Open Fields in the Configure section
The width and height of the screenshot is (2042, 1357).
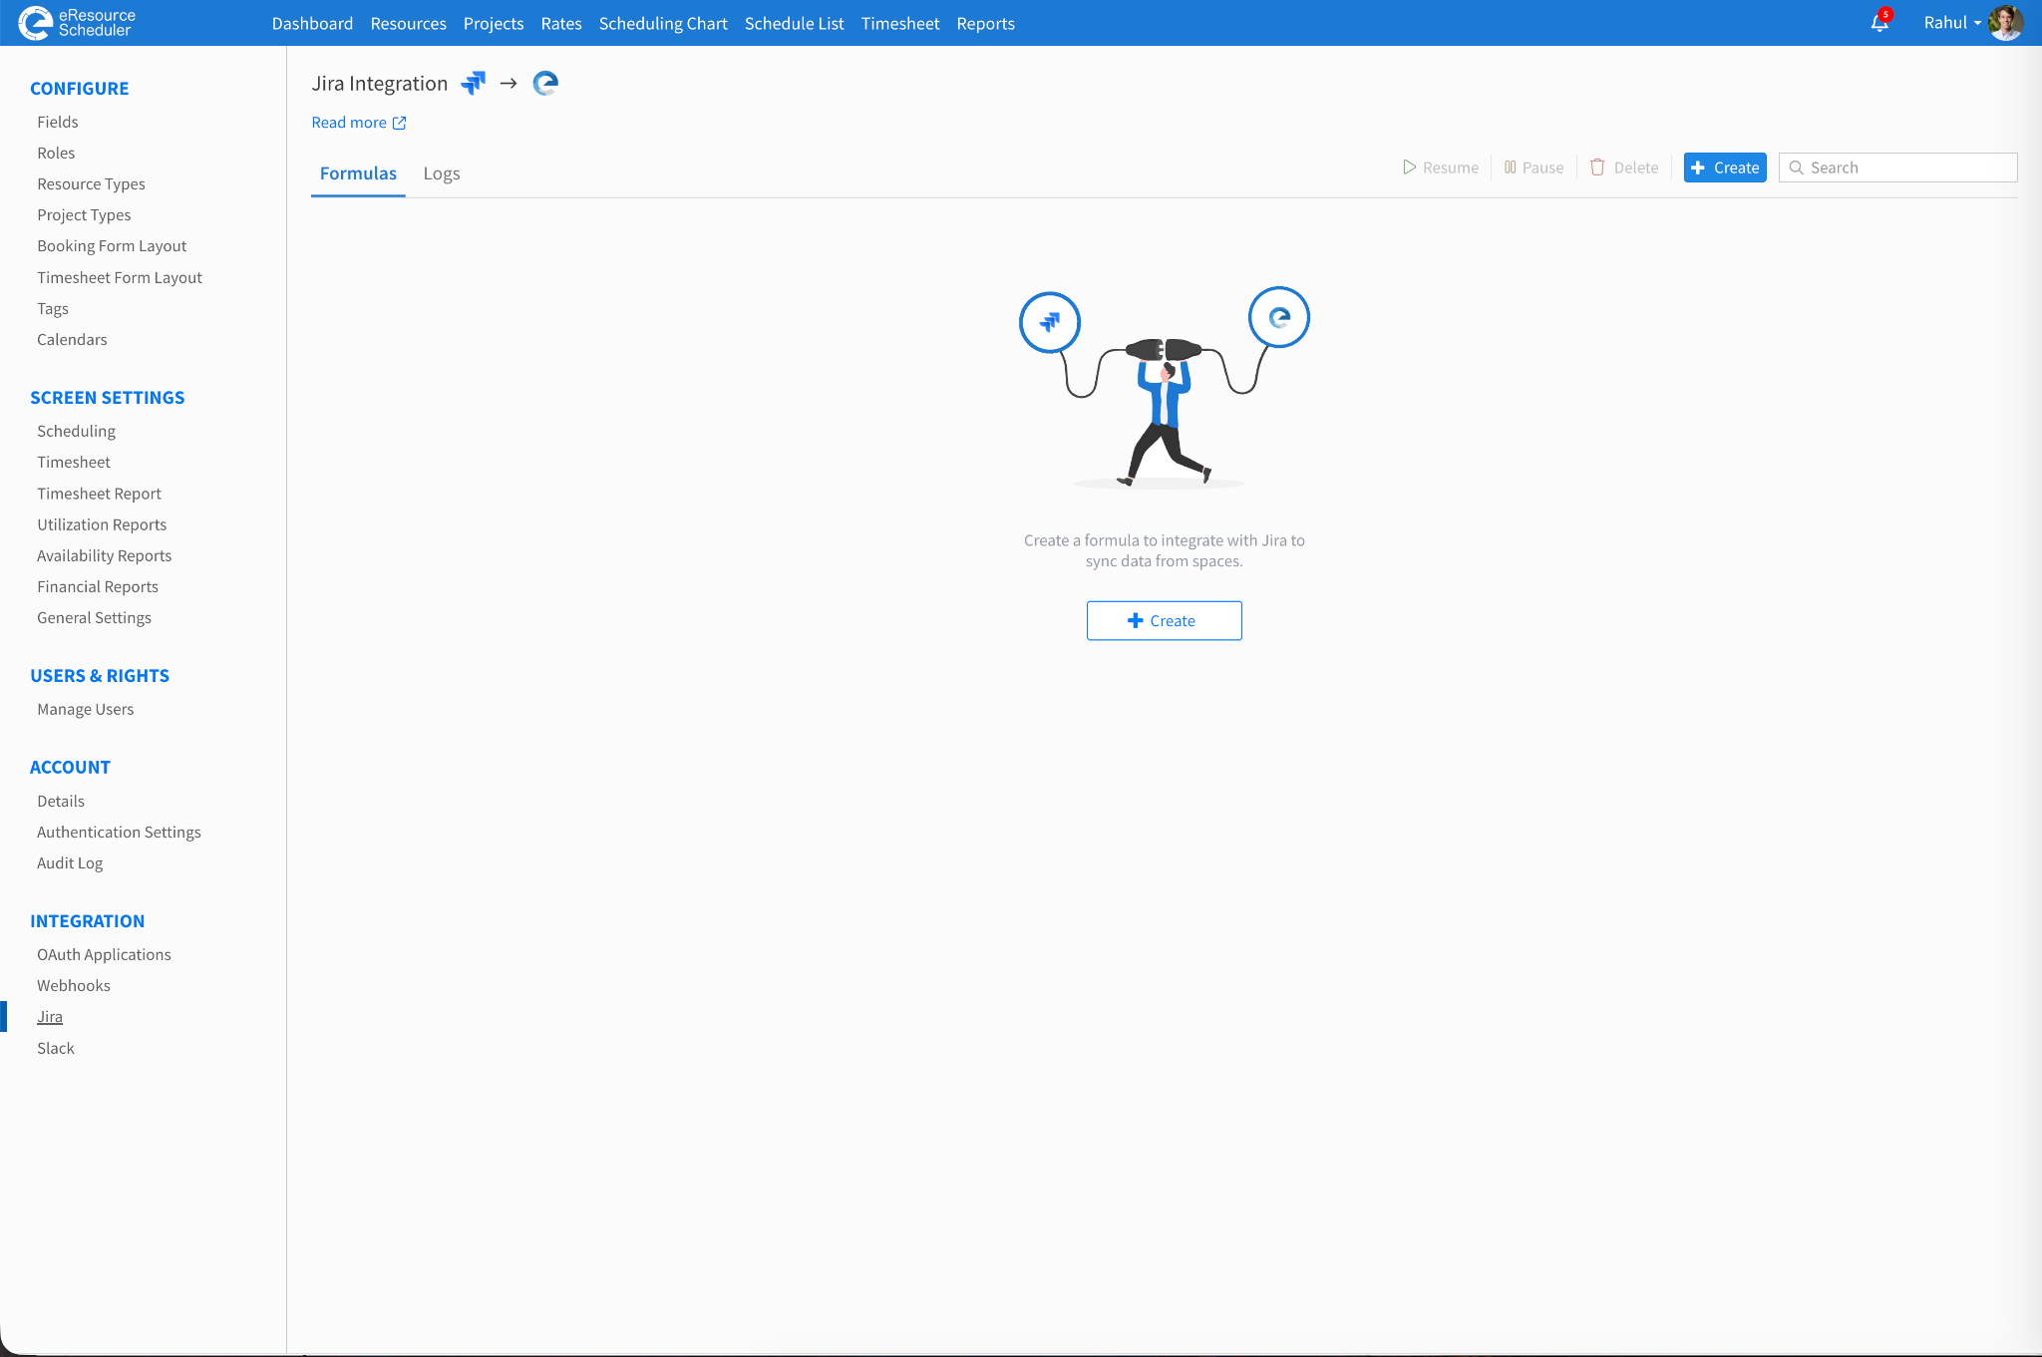pos(58,122)
